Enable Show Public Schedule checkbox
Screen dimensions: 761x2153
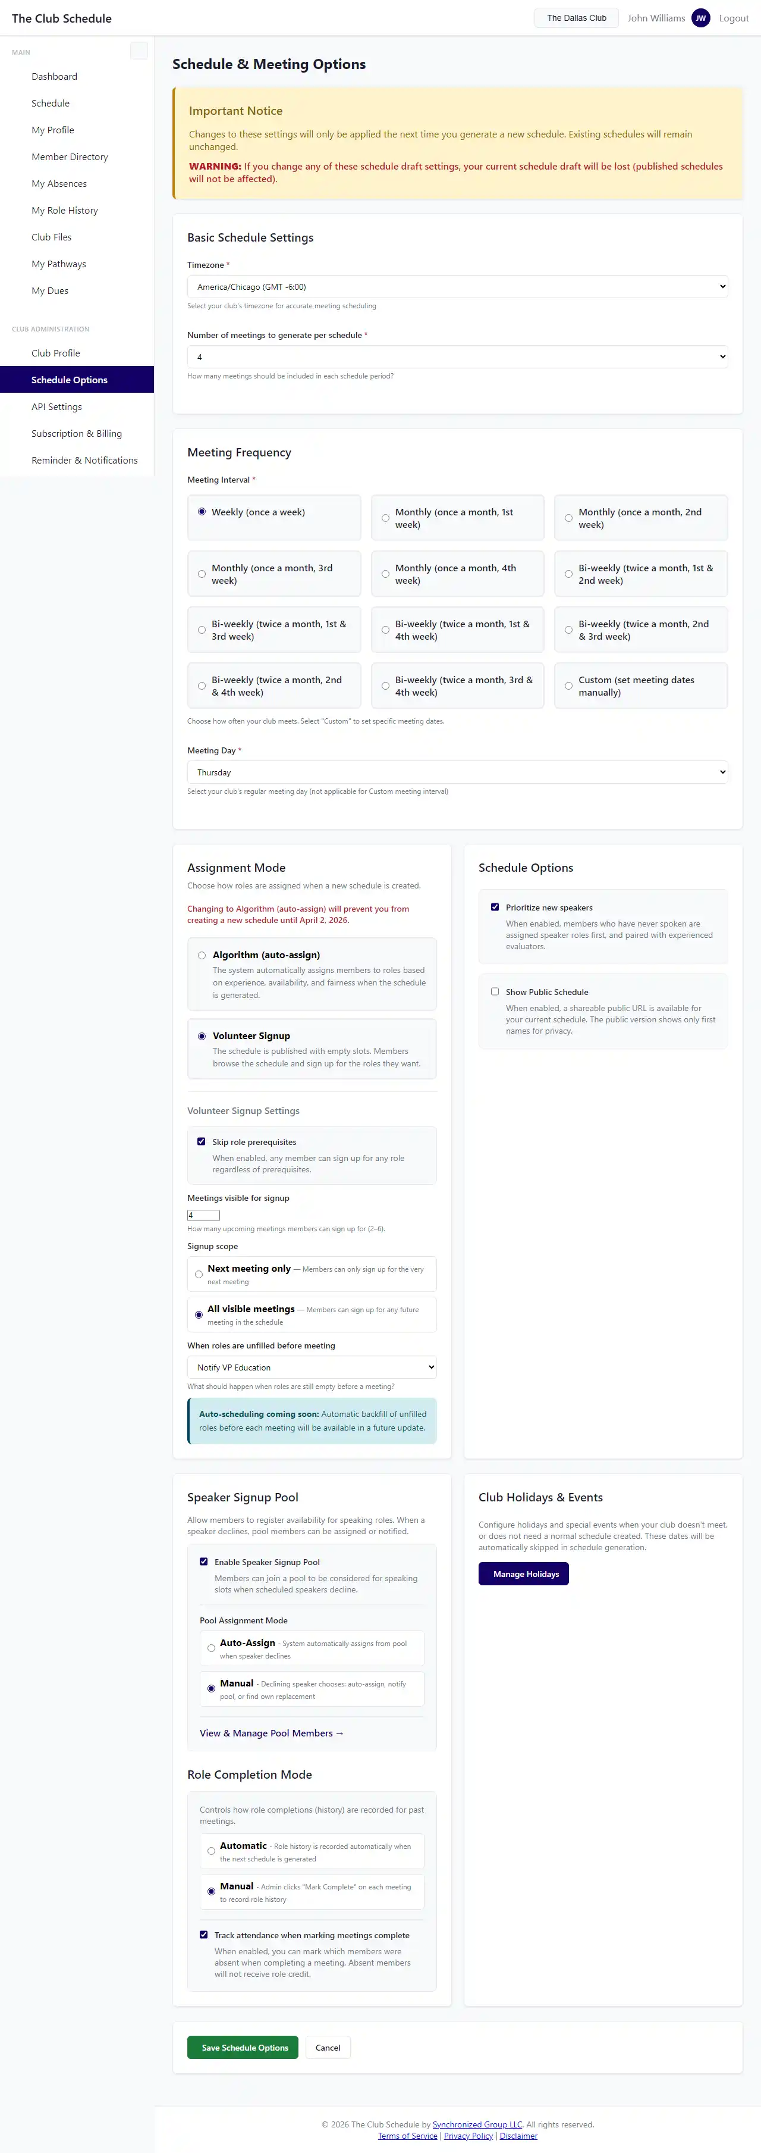pyautogui.click(x=495, y=991)
